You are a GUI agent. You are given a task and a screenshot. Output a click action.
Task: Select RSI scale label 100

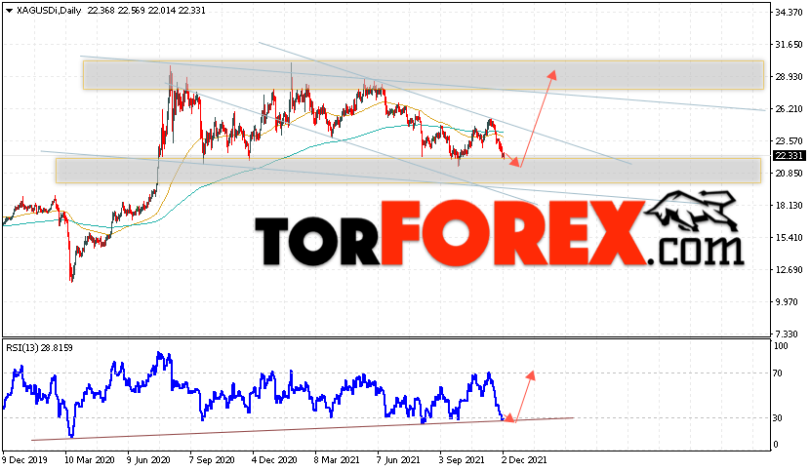point(781,346)
